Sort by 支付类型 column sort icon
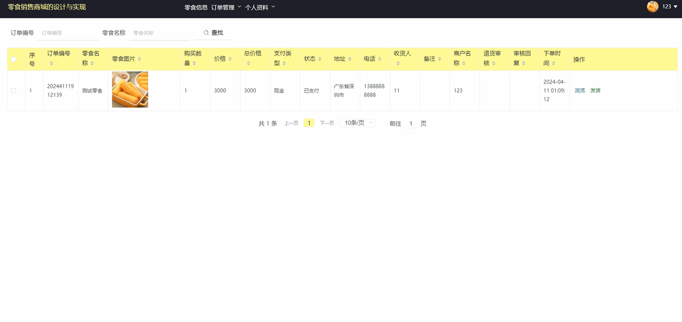 tap(284, 63)
